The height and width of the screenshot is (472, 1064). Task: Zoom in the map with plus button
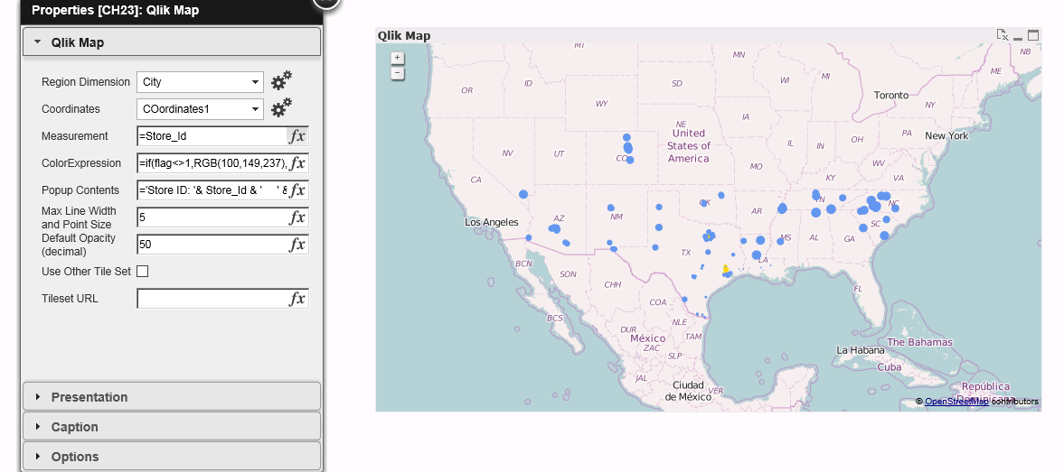(398, 58)
